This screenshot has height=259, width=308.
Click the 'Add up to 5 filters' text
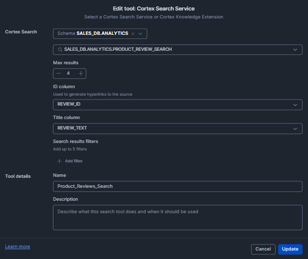(x=70, y=149)
